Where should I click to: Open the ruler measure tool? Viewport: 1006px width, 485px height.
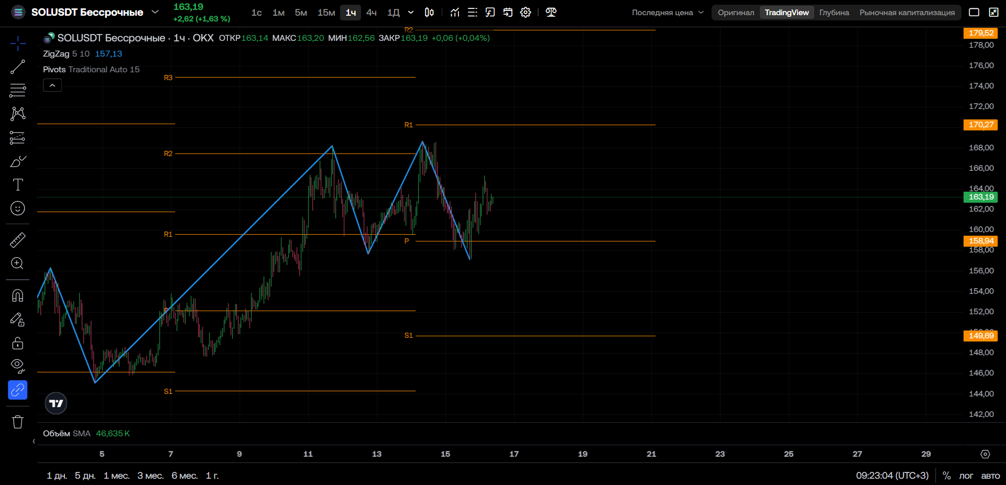click(18, 240)
